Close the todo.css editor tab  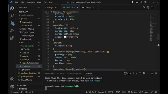click(x=77, y=7)
